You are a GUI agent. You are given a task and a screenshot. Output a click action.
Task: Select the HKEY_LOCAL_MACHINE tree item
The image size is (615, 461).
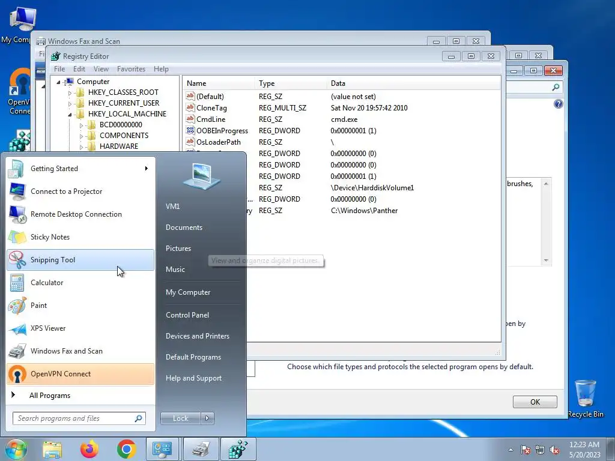pos(127,114)
